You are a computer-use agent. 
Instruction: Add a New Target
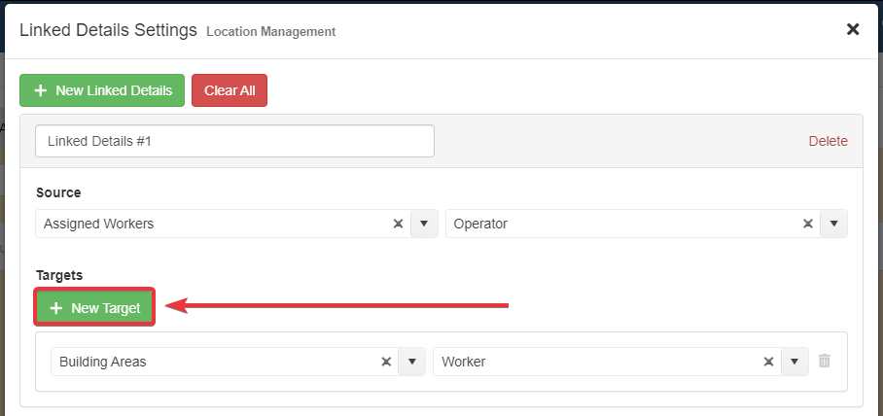[x=95, y=308]
